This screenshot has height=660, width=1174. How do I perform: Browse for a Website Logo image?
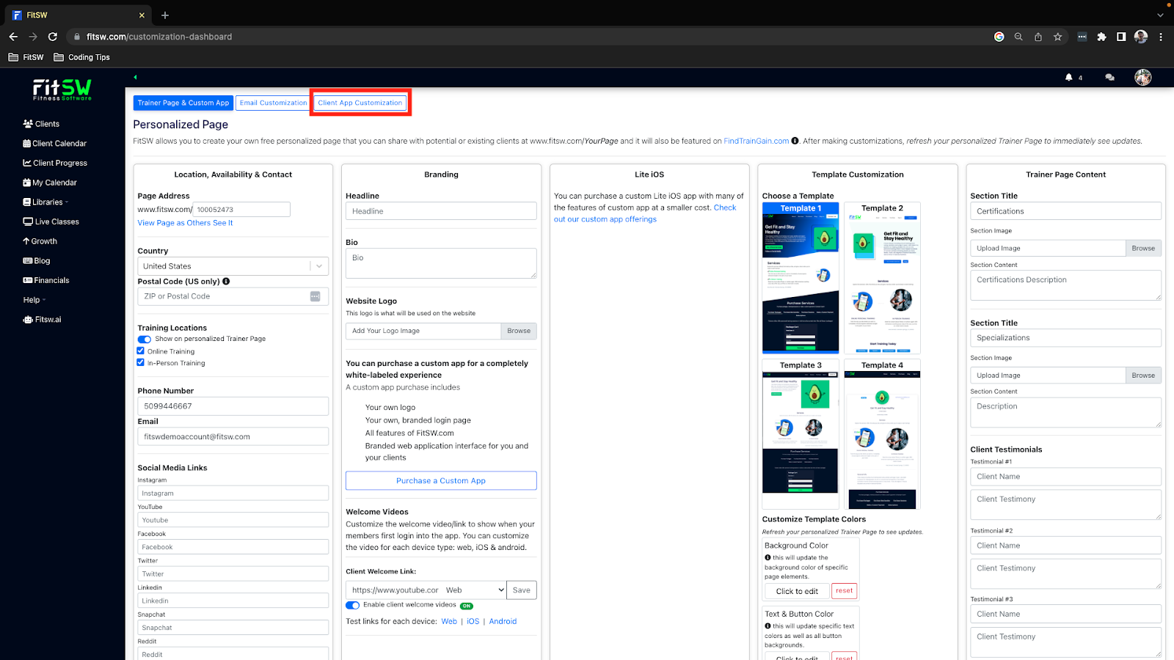(x=519, y=331)
